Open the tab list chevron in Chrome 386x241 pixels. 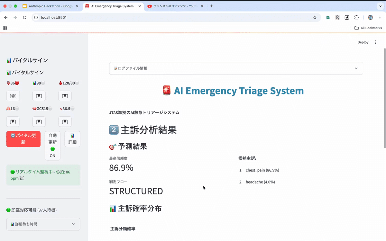pyautogui.click(x=379, y=6)
